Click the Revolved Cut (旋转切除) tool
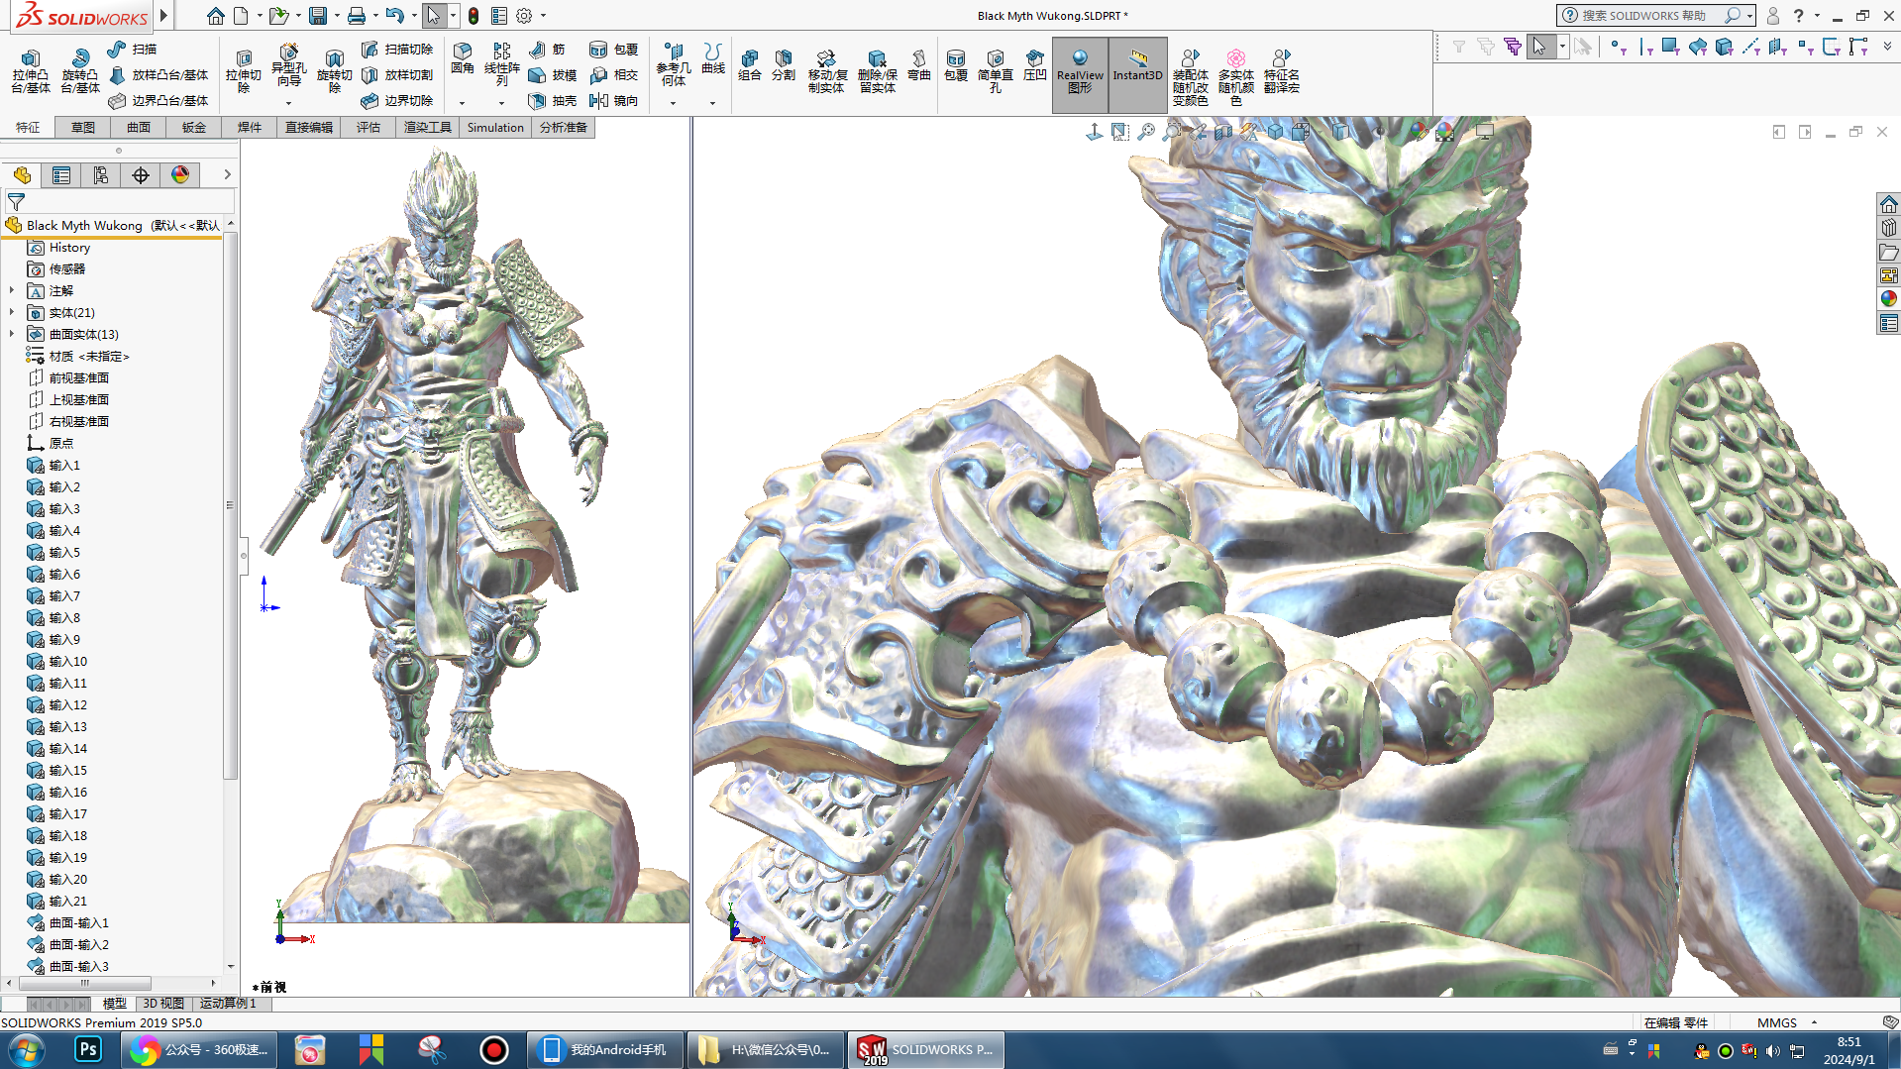This screenshot has height=1069, width=1901. 334,71
